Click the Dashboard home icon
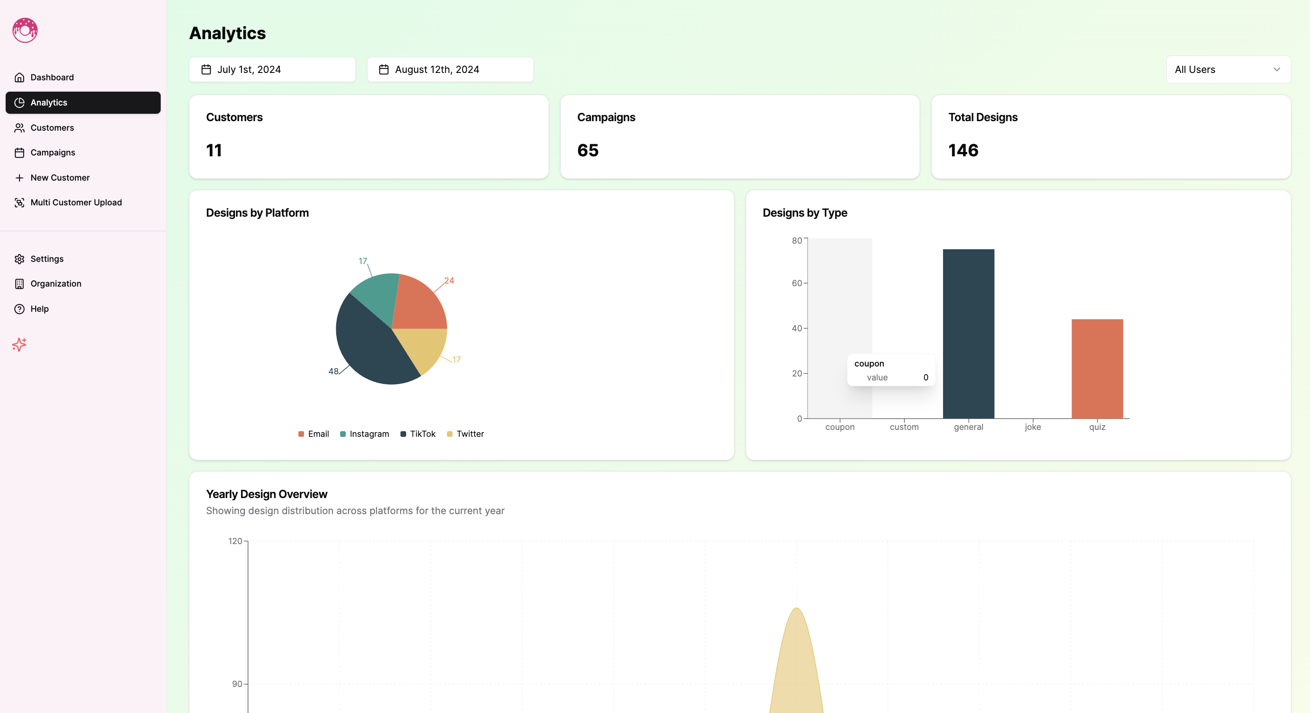Image resolution: width=1310 pixels, height=713 pixels. click(x=19, y=77)
